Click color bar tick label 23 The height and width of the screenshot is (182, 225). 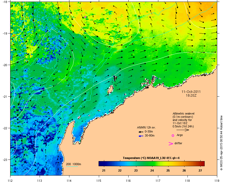(136, 170)
